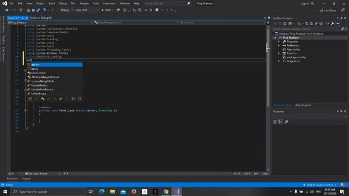Image resolution: width=349 pixels, height=196 pixels.
Task: Click the Save file toolbar icon
Action: (33, 10)
